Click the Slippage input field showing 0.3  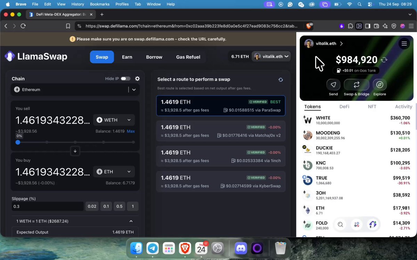click(x=47, y=206)
